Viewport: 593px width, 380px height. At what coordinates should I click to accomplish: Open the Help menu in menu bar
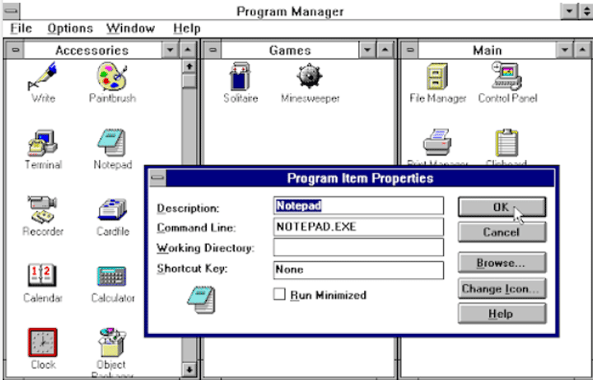186,28
